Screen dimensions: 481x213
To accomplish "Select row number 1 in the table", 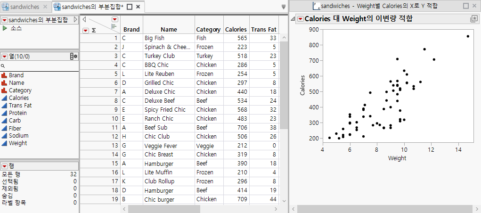I will (x=100, y=38).
